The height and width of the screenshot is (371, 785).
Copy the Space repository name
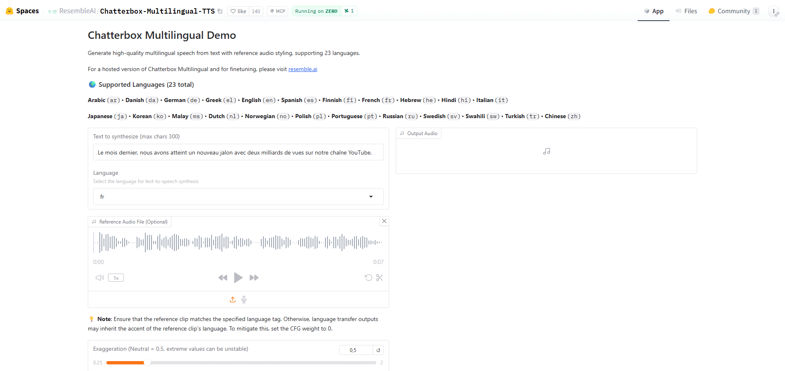pyautogui.click(x=220, y=11)
